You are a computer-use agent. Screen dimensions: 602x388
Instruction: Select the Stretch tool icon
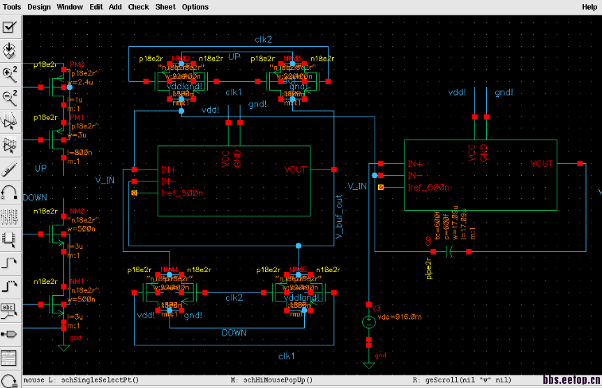click(x=10, y=121)
